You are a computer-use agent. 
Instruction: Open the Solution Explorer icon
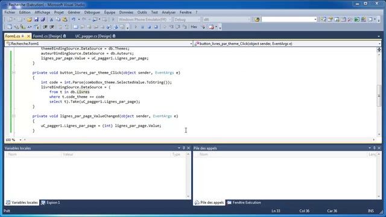click(x=323, y=19)
